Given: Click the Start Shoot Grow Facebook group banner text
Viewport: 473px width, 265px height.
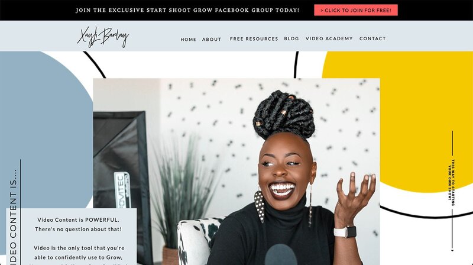Looking at the screenshot, I should click(x=187, y=10).
